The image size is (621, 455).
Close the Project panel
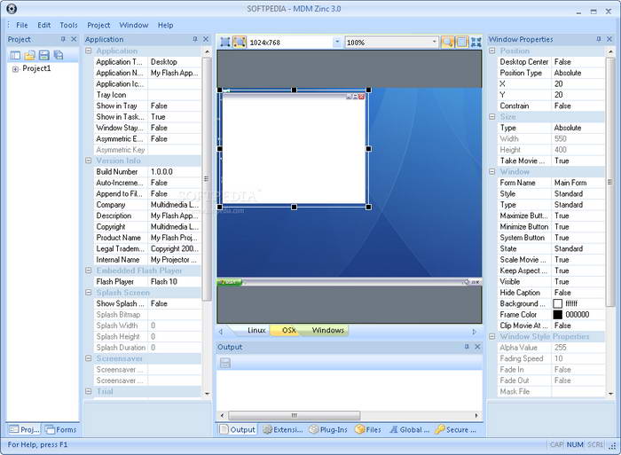point(74,39)
